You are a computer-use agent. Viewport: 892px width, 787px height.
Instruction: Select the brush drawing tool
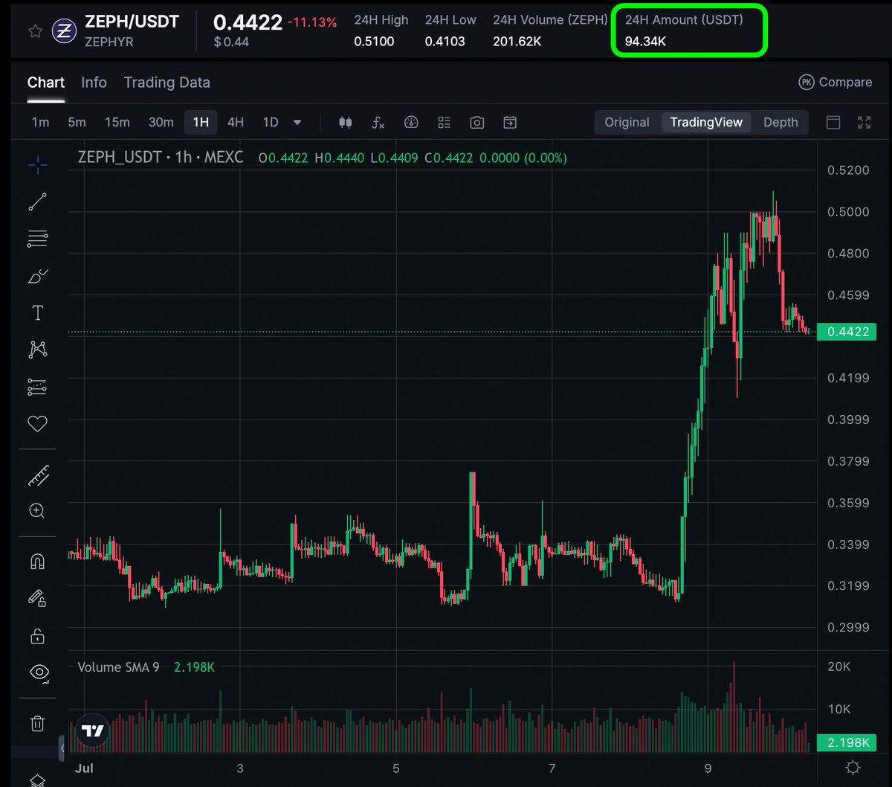click(x=38, y=276)
